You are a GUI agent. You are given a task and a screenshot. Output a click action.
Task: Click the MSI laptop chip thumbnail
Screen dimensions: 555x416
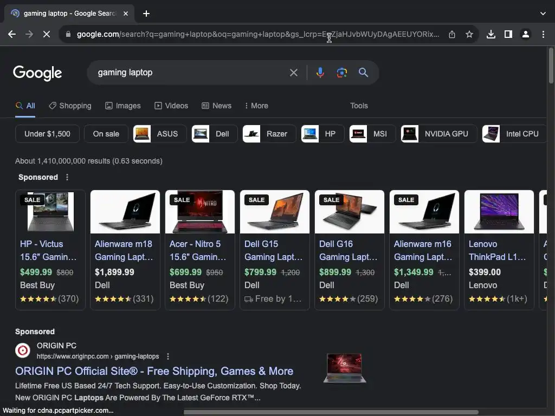(358, 134)
